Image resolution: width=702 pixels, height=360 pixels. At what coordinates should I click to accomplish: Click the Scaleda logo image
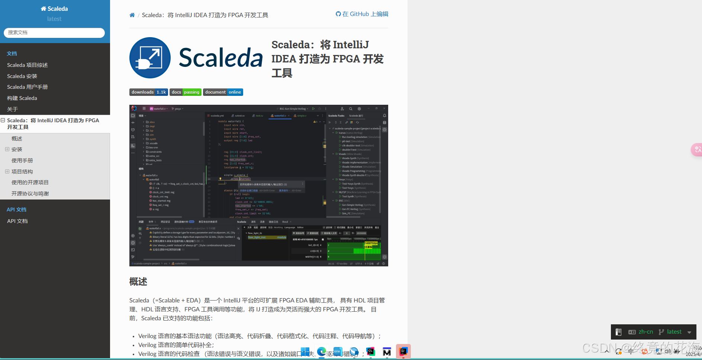196,58
